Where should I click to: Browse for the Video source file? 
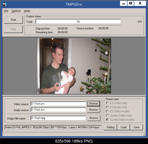pos(94,104)
